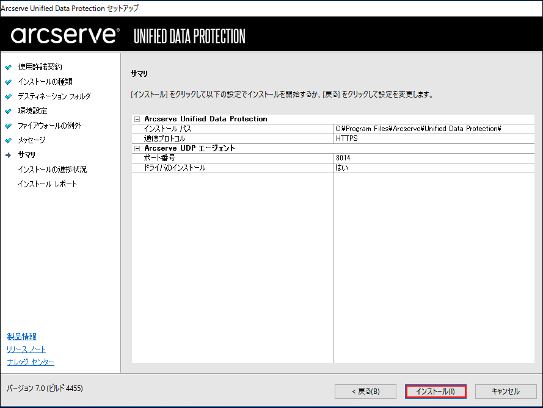Click checkmark icon beside インストールの種類

tap(9, 82)
